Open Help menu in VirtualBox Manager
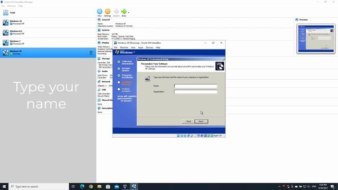Screen dimensions: 338x190 click(x=20, y=6)
